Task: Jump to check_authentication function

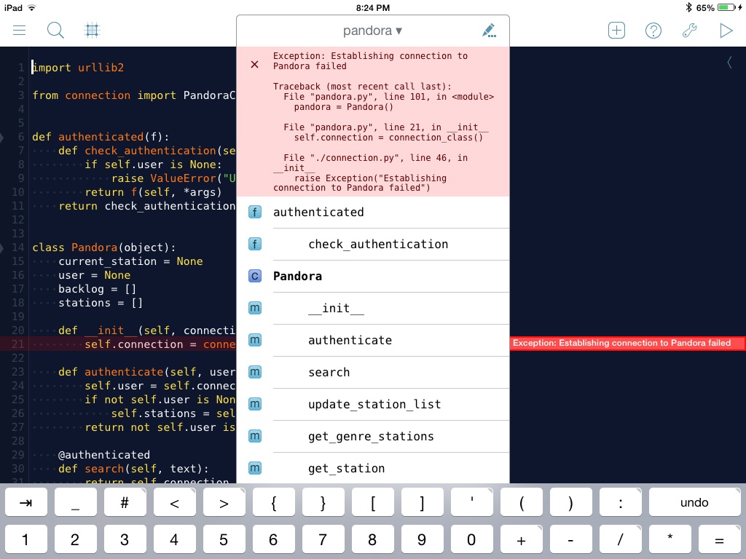Action: pyautogui.click(x=372, y=245)
